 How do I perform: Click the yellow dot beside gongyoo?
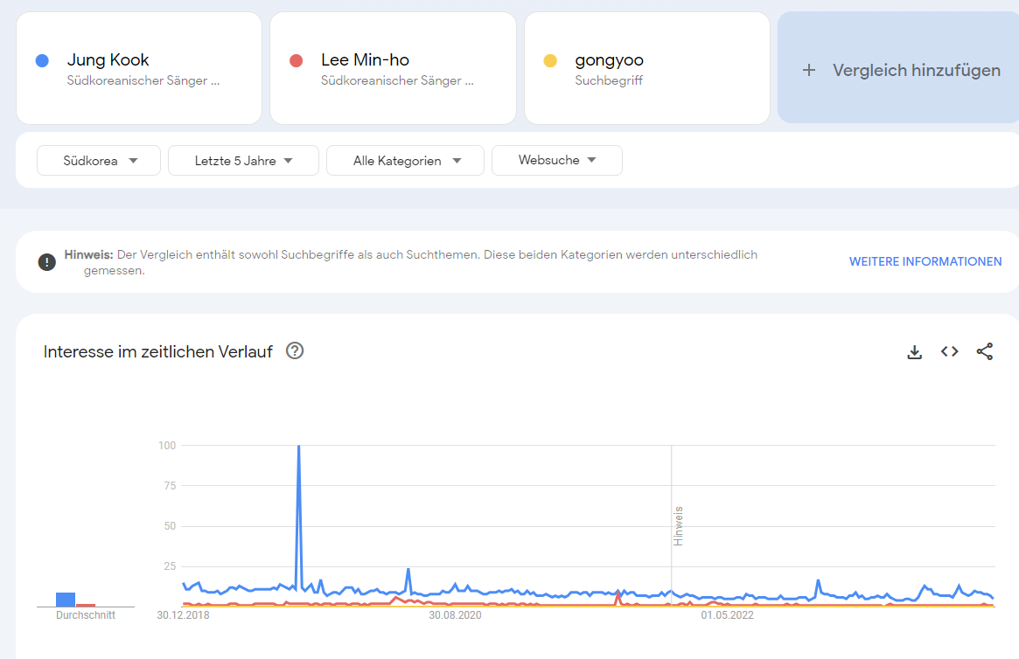click(x=550, y=60)
